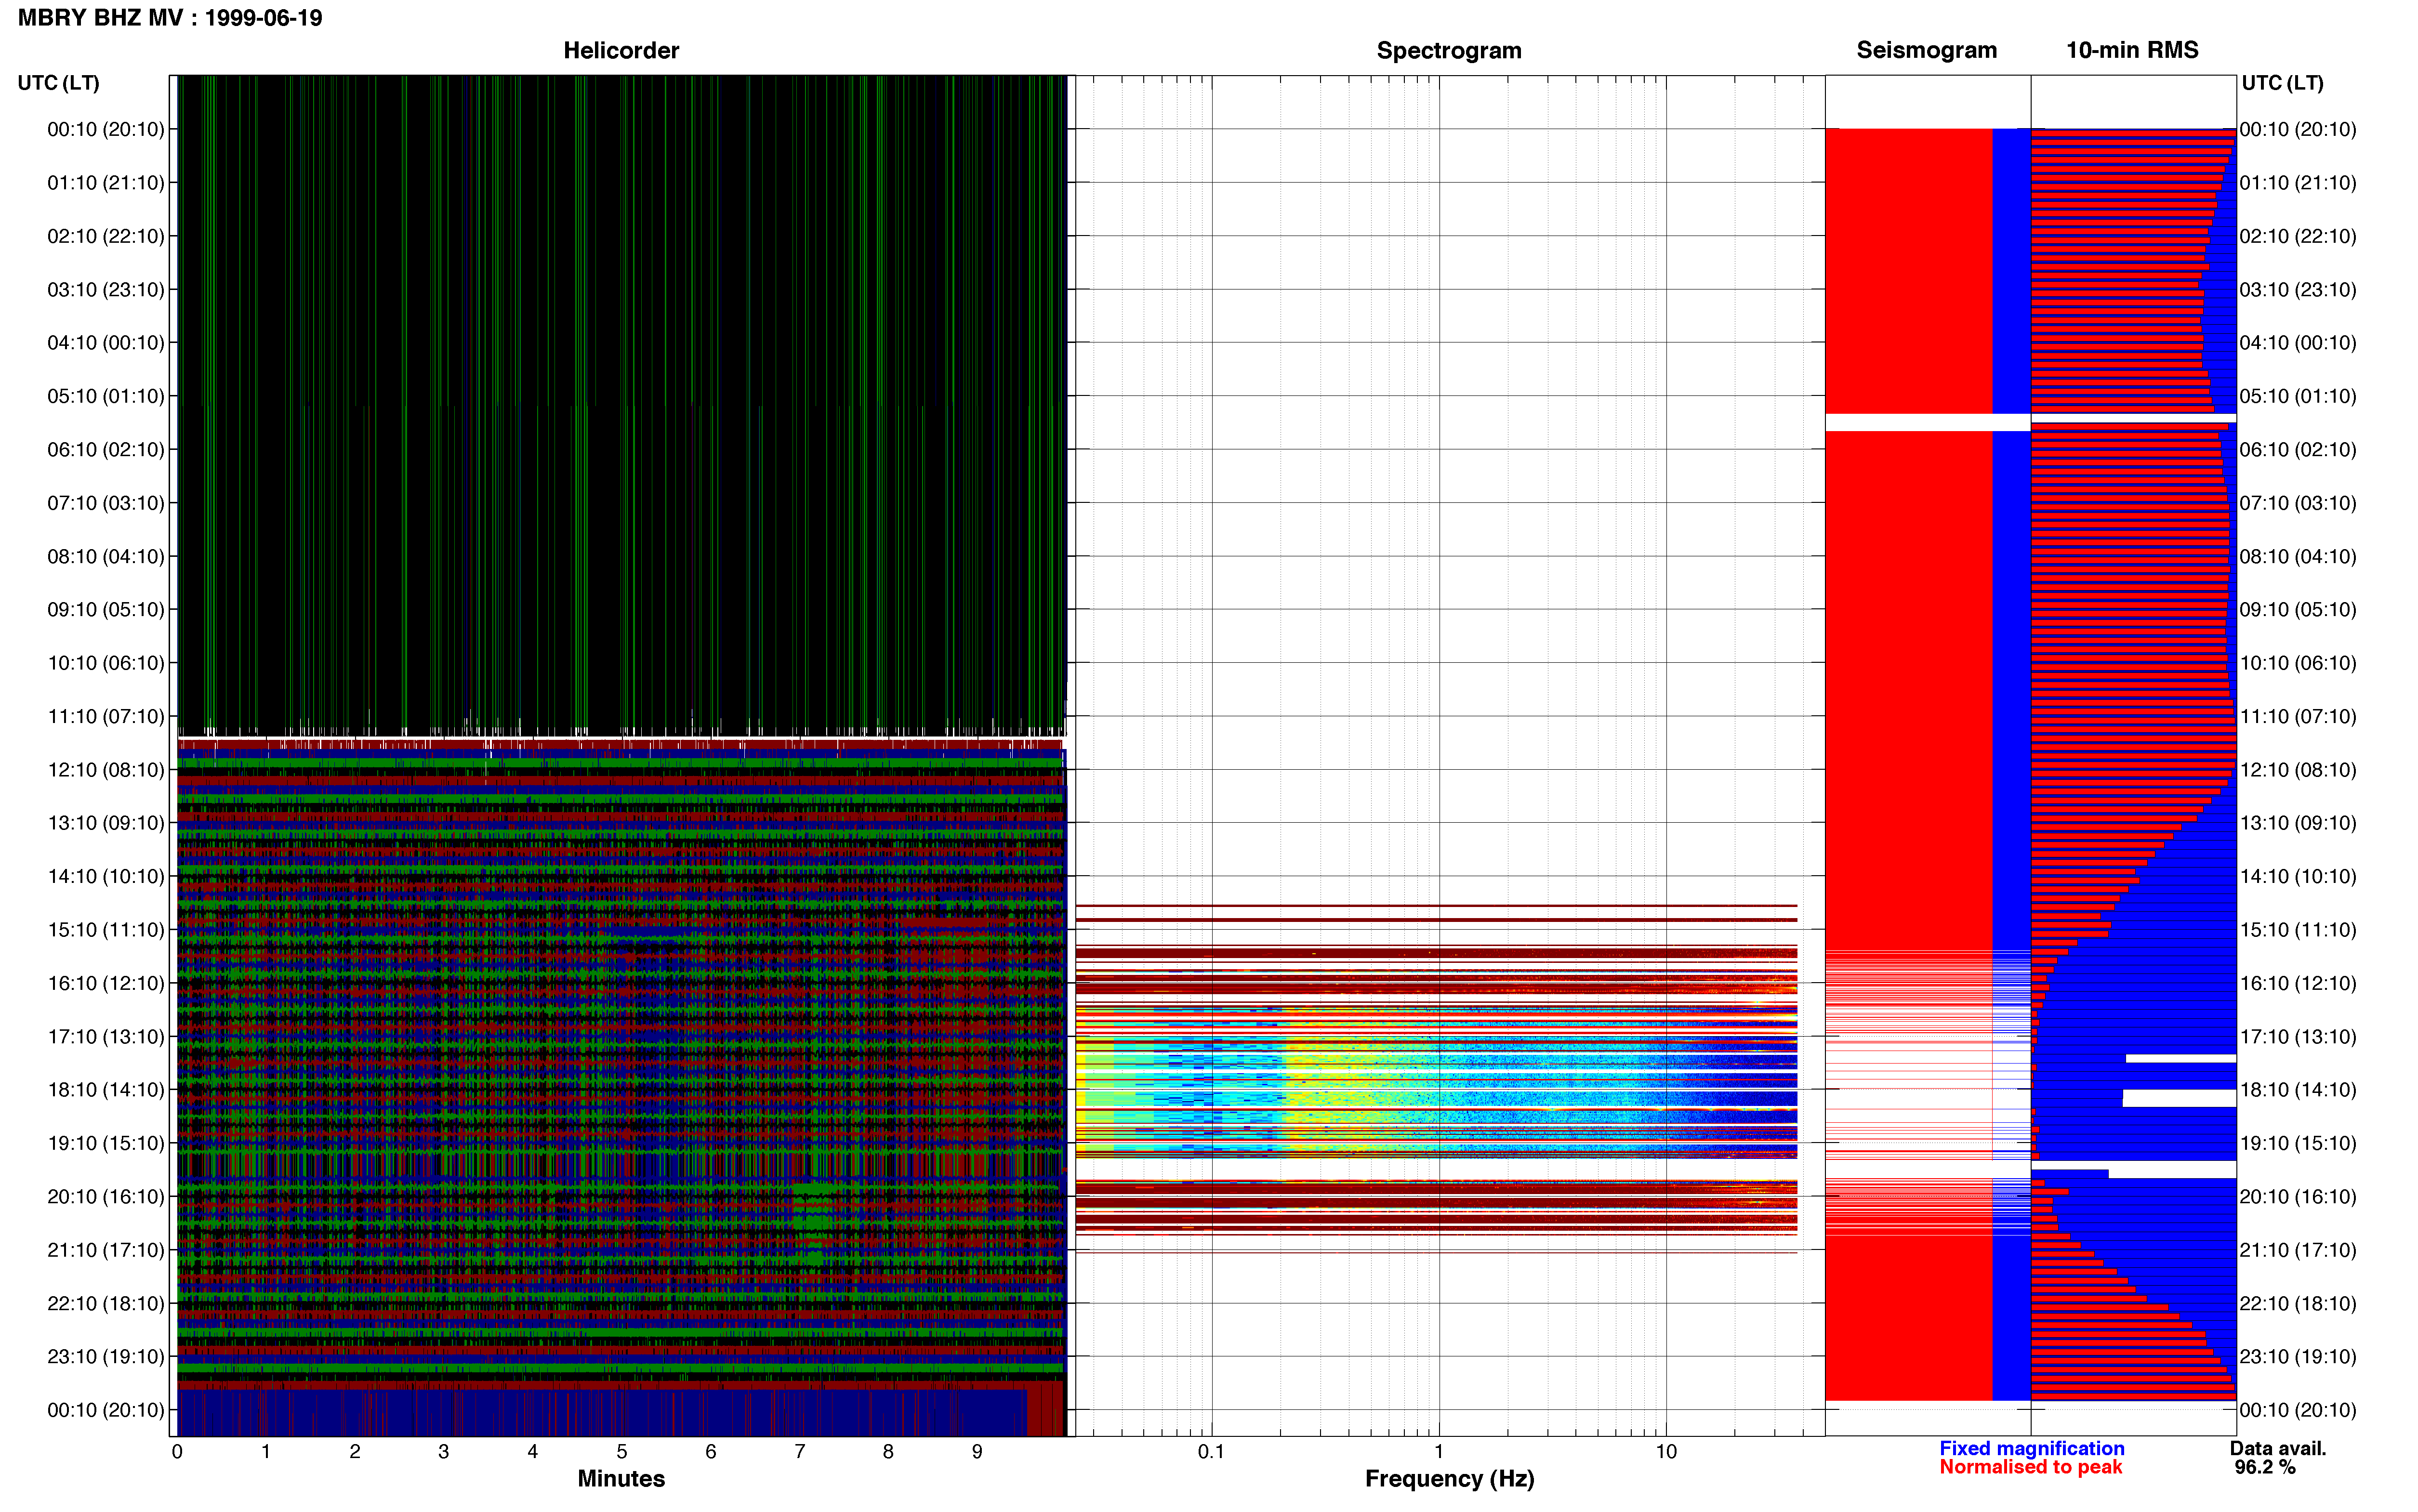Image resolution: width=2418 pixels, height=1512 pixels.
Task: Click the left '21:10 (17:10)' time label
Action: pyautogui.click(x=106, y=1250)
